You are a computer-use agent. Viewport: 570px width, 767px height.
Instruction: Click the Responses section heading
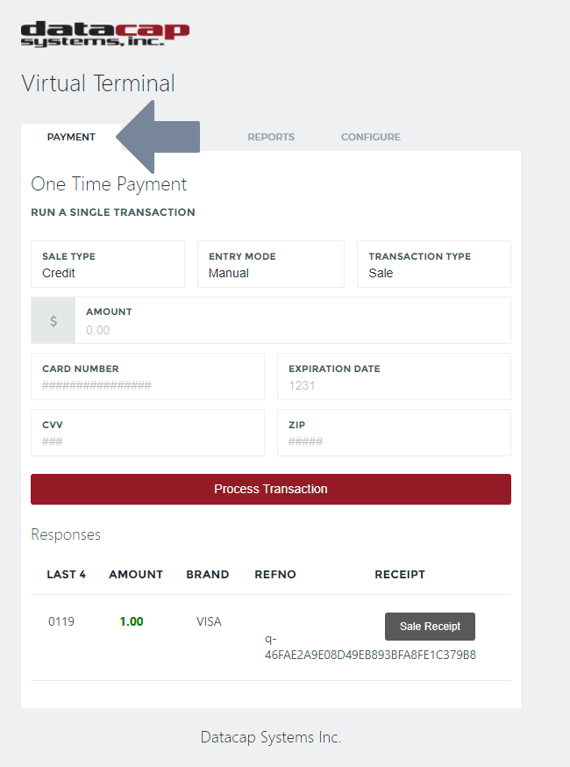66,534
